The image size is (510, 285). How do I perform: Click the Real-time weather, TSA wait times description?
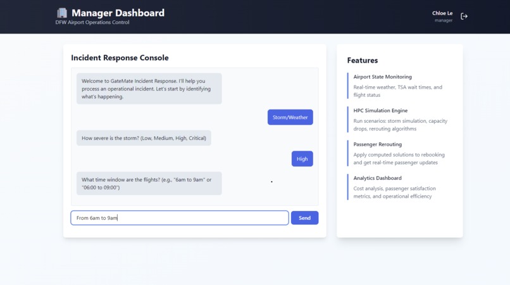[398, 91]
